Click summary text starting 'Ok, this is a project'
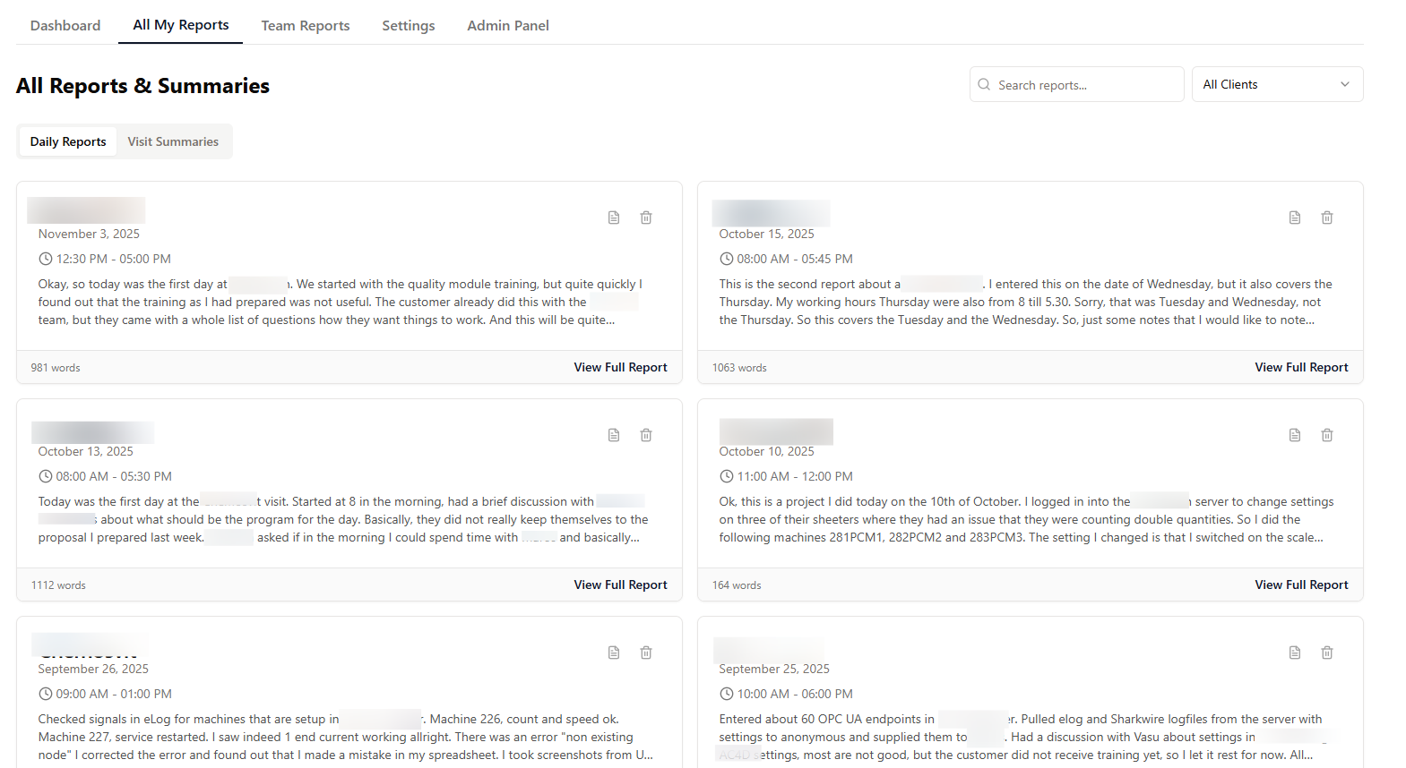The height and width of the screenshot is (768, 1406). coord(1026,519)
